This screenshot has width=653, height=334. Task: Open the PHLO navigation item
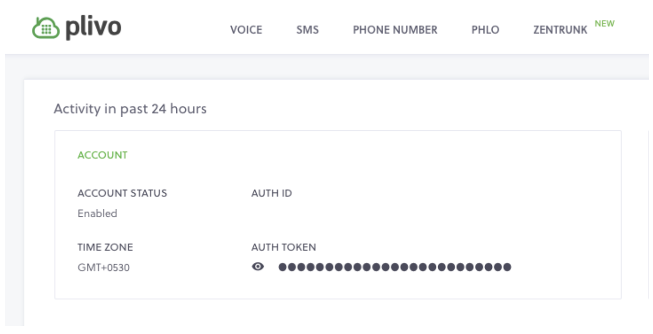(485, 30)
